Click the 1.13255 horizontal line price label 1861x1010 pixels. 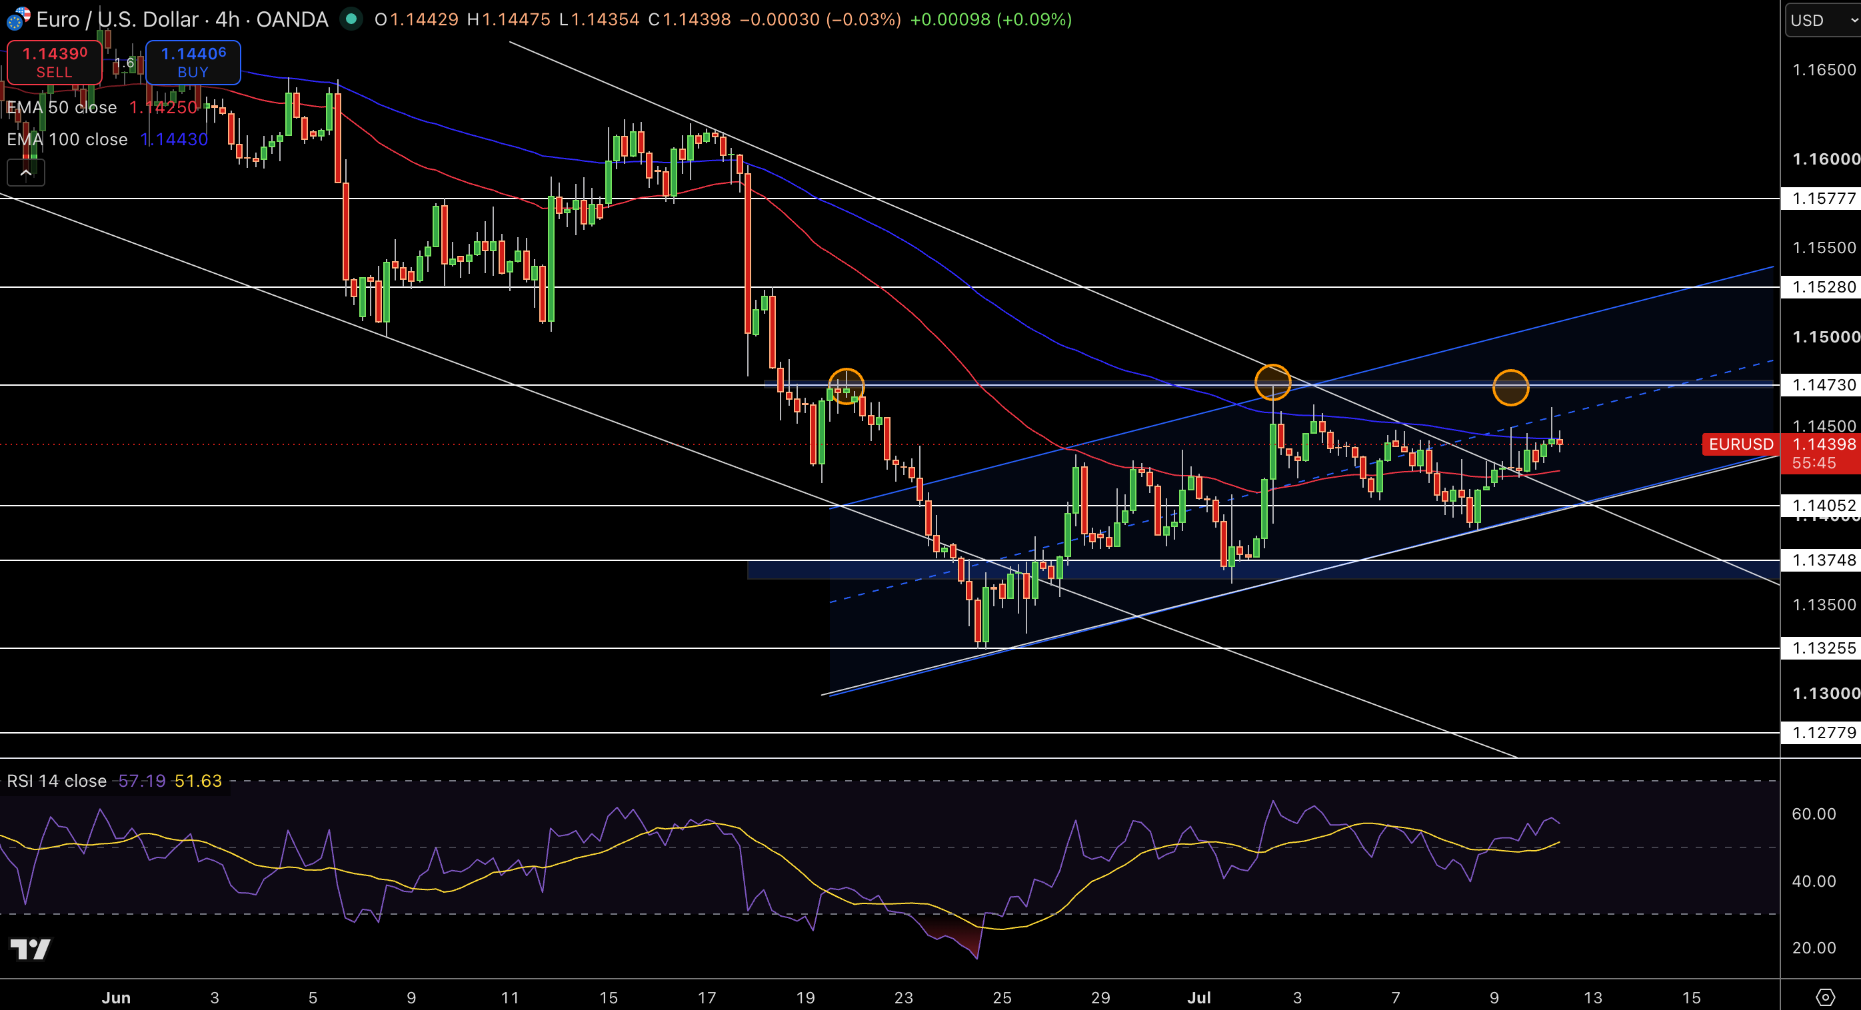pyautogui.click(x=1821, y=648)
